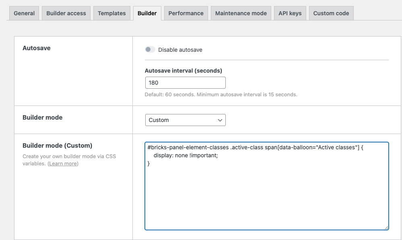
Task: Open the General tab
Action: point(24,13)
